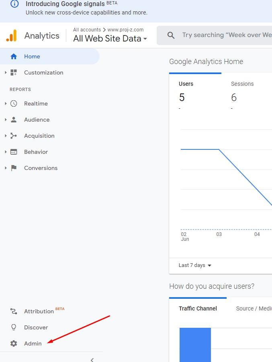Viewport: 272px width, 362px height.
Task: Click the Home house icon
Action: point(14,56)
